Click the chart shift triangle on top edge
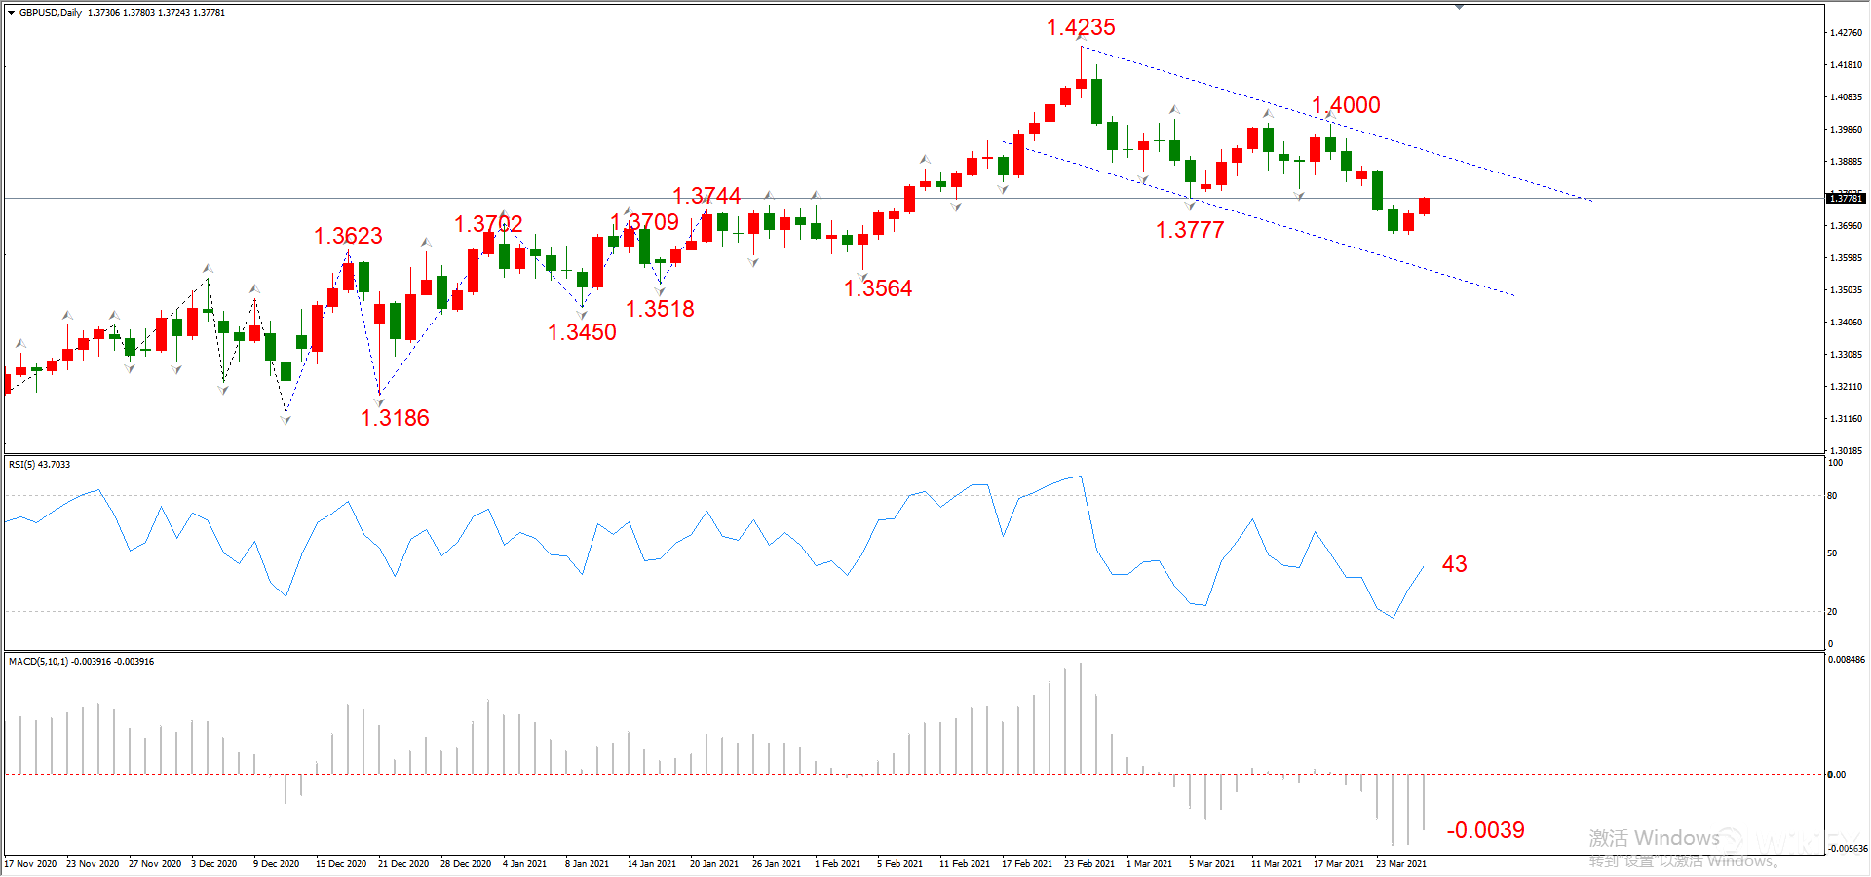Viewport: 1871px width, 877px height. pos(1459,7)
